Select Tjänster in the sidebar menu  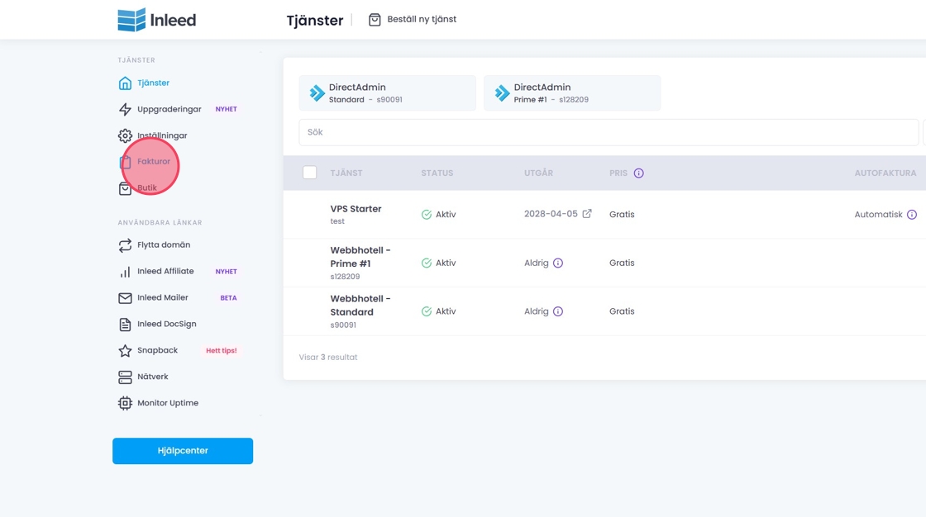(153, 83)
